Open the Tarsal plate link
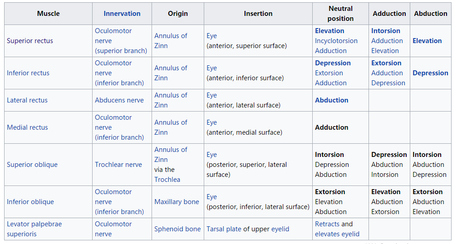Screen dimensions: 457x244 224,229
